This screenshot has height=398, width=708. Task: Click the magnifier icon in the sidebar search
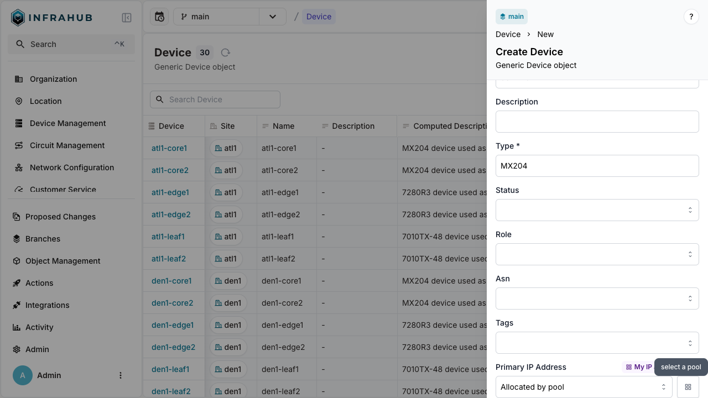click(19, 44)
